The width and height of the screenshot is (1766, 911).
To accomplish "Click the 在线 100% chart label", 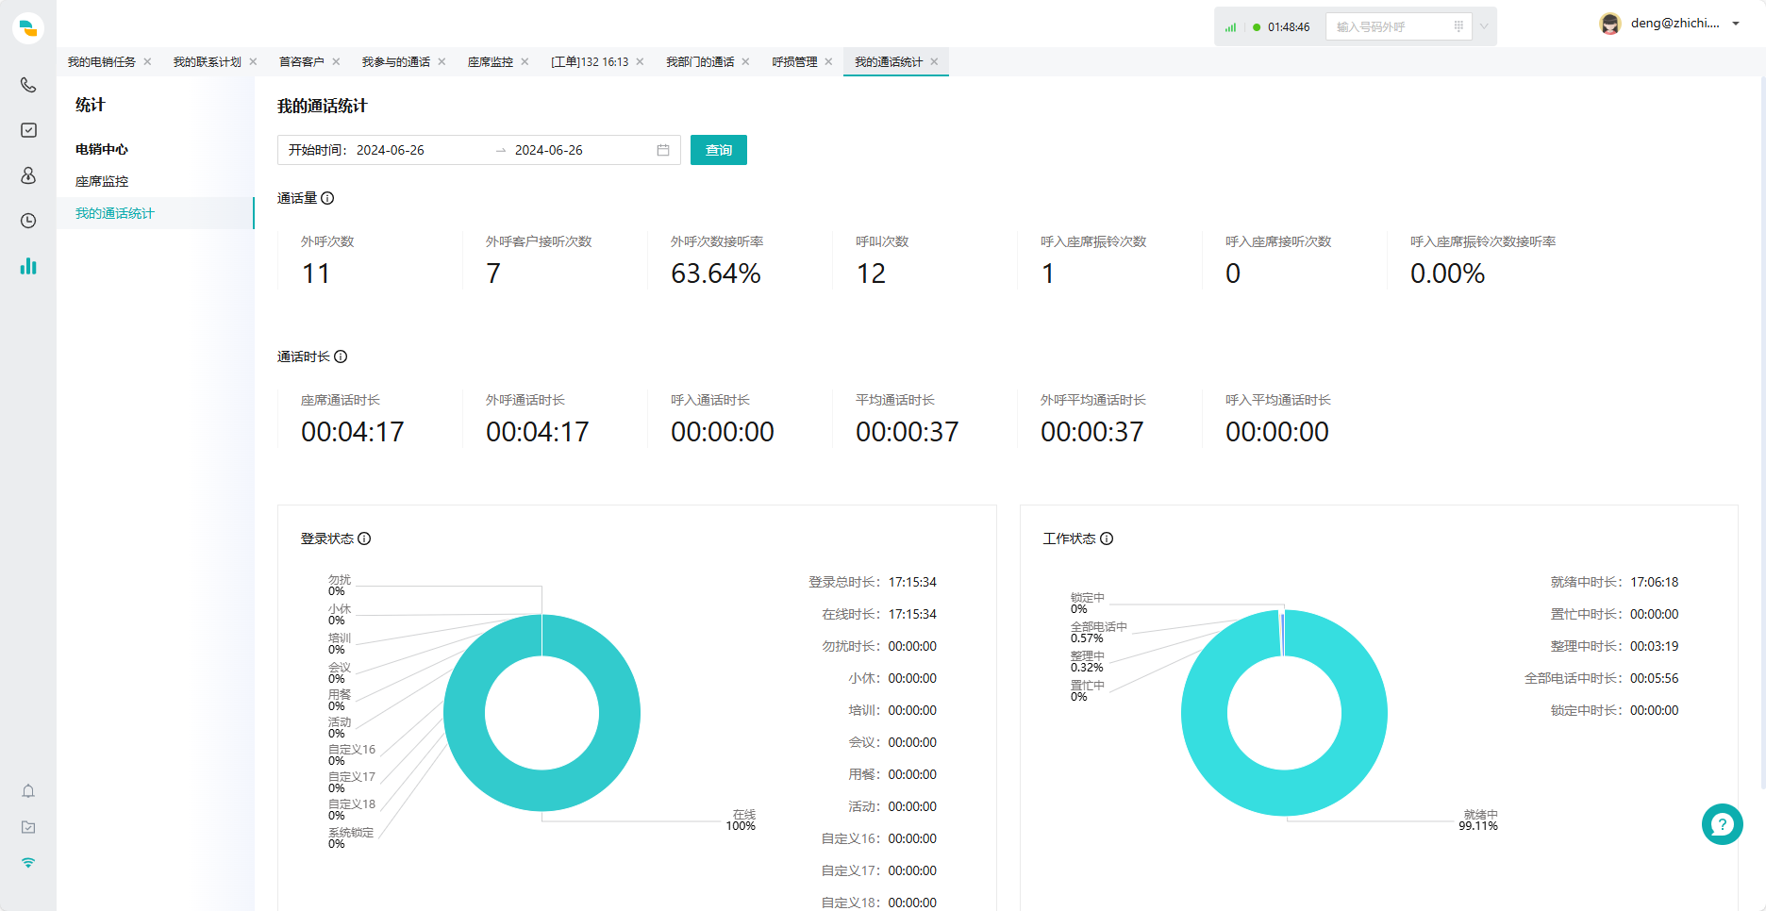I will pos(741,820).
